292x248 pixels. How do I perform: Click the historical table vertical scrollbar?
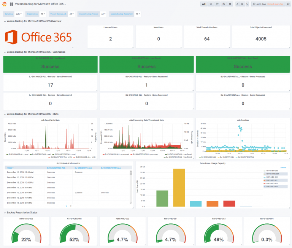pyautogui.click(x=131, y=187)
